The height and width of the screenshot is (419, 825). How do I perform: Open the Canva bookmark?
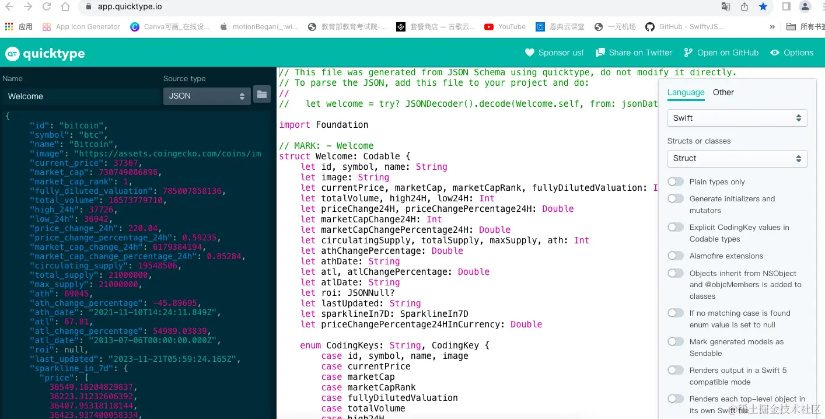point(170,27)
